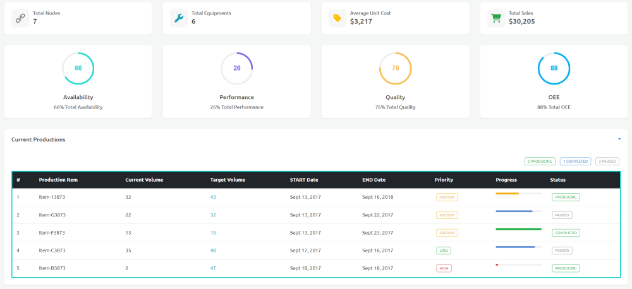This screenshot has height=289, width=632.
Task: Click the END Date column header
Action: [x=374, y=180]
